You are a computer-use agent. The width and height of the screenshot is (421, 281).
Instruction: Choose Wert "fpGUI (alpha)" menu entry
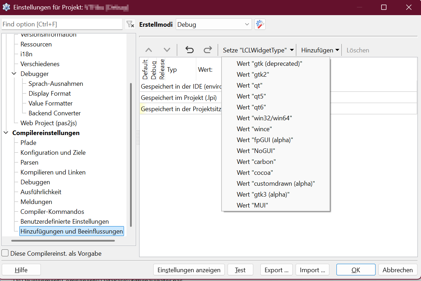276,140
